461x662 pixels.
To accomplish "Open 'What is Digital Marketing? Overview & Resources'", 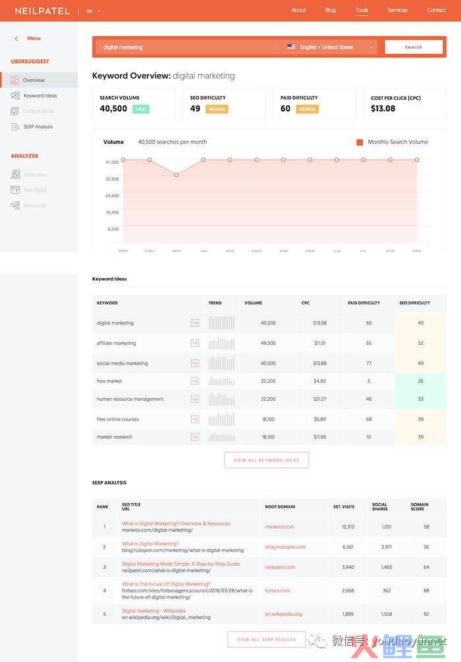I will coord(176,524).
